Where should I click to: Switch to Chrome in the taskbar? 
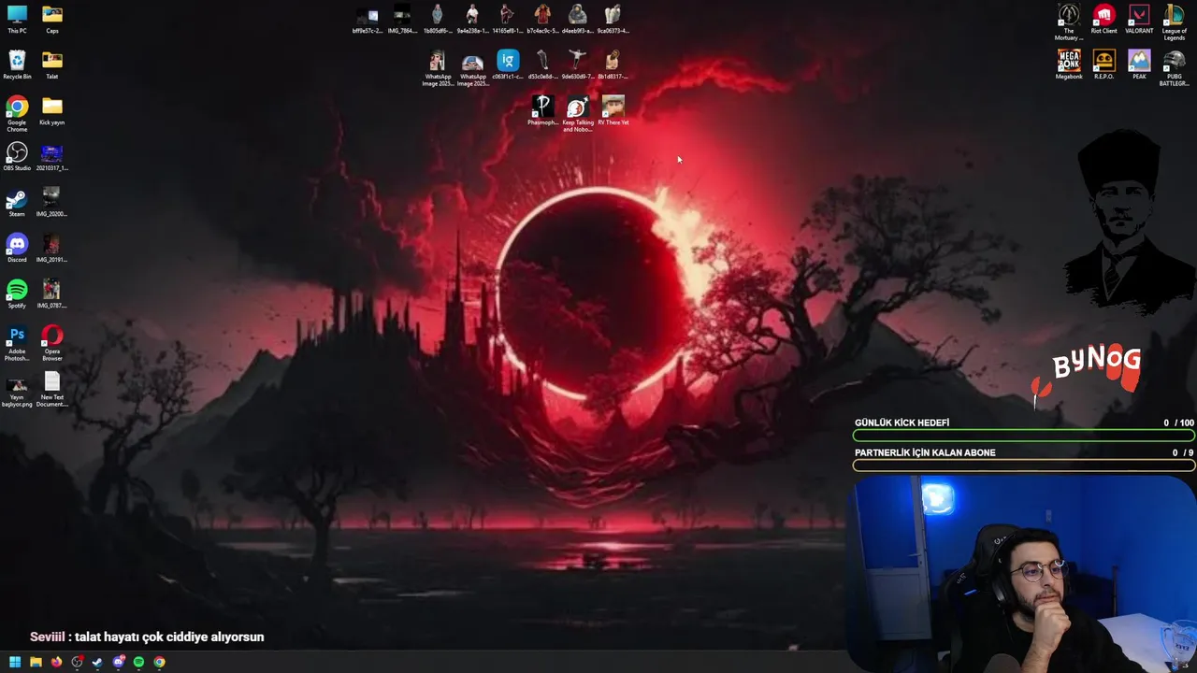(x=159, y=662)
